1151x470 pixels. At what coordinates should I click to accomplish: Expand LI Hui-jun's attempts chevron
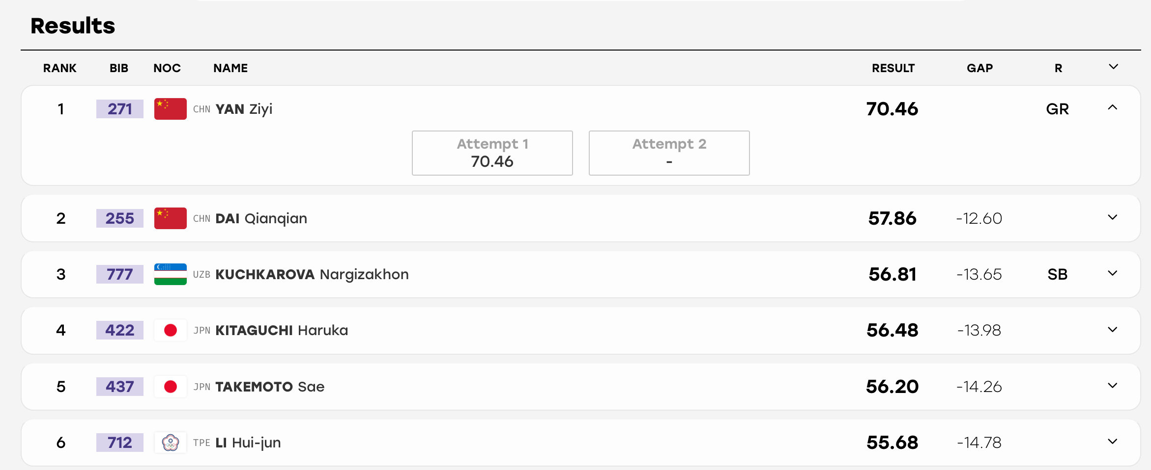coord(1113,442)
